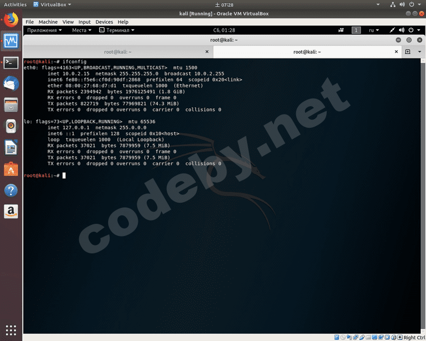Click VirtualBox USB devices status icon

[x=362, y=337]
